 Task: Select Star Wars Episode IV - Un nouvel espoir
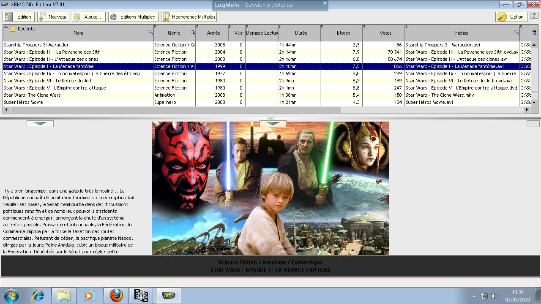pyautogui.click(x=266, y=73)
